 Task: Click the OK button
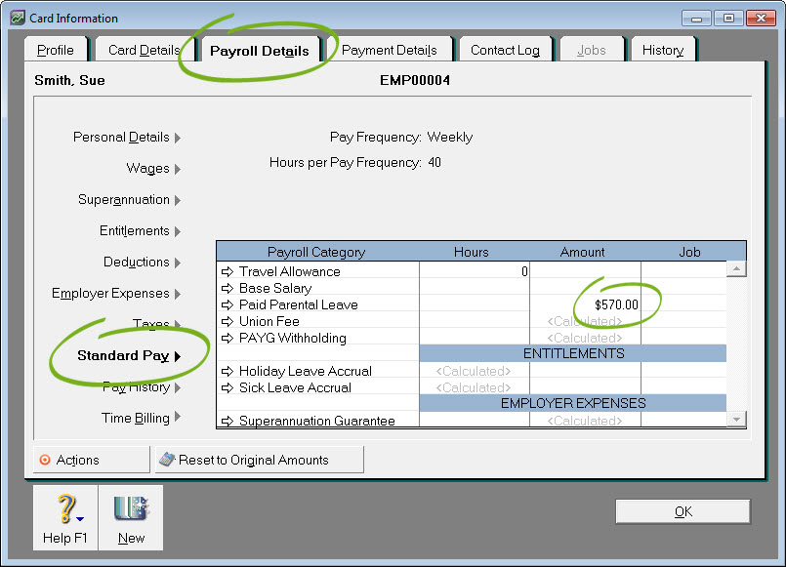(x=683, y=512)
